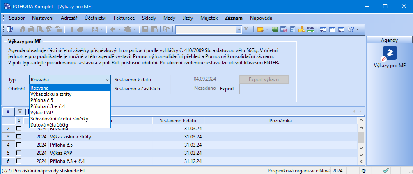The image size is (413, 174).
Task: Select Výkaz zisku a ztráty in dropdown list
Action: point(70,94)
